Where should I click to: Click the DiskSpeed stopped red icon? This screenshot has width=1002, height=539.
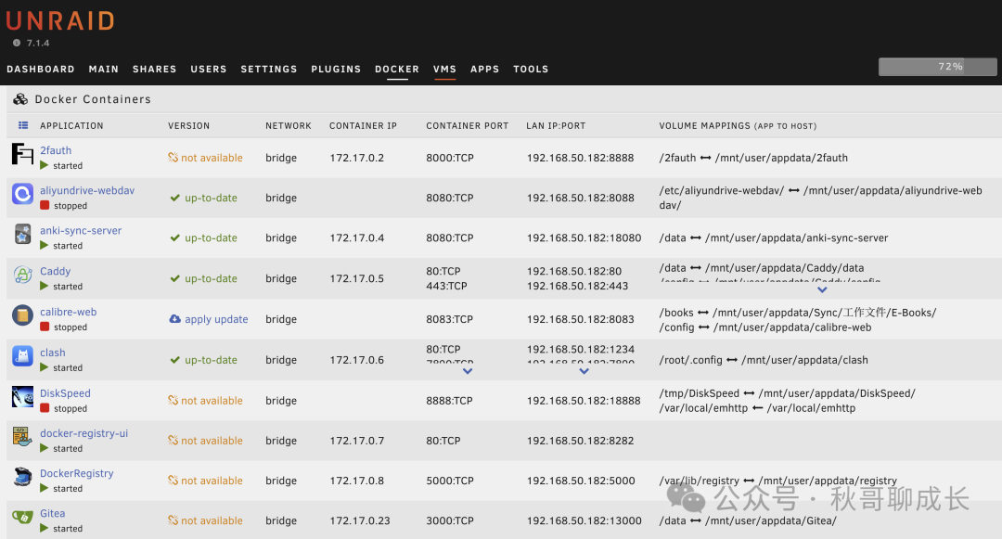pos(45,408)
